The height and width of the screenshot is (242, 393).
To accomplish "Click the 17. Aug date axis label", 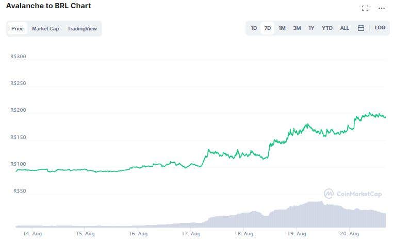I will click(x=191, y=233).
